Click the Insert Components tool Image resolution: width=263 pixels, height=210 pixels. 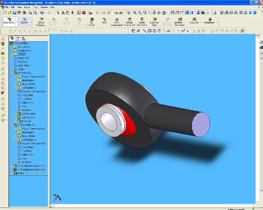coord(41,22)
